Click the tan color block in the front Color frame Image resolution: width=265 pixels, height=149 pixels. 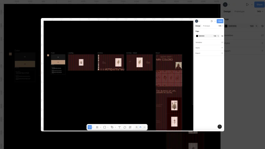click(58, 62)
